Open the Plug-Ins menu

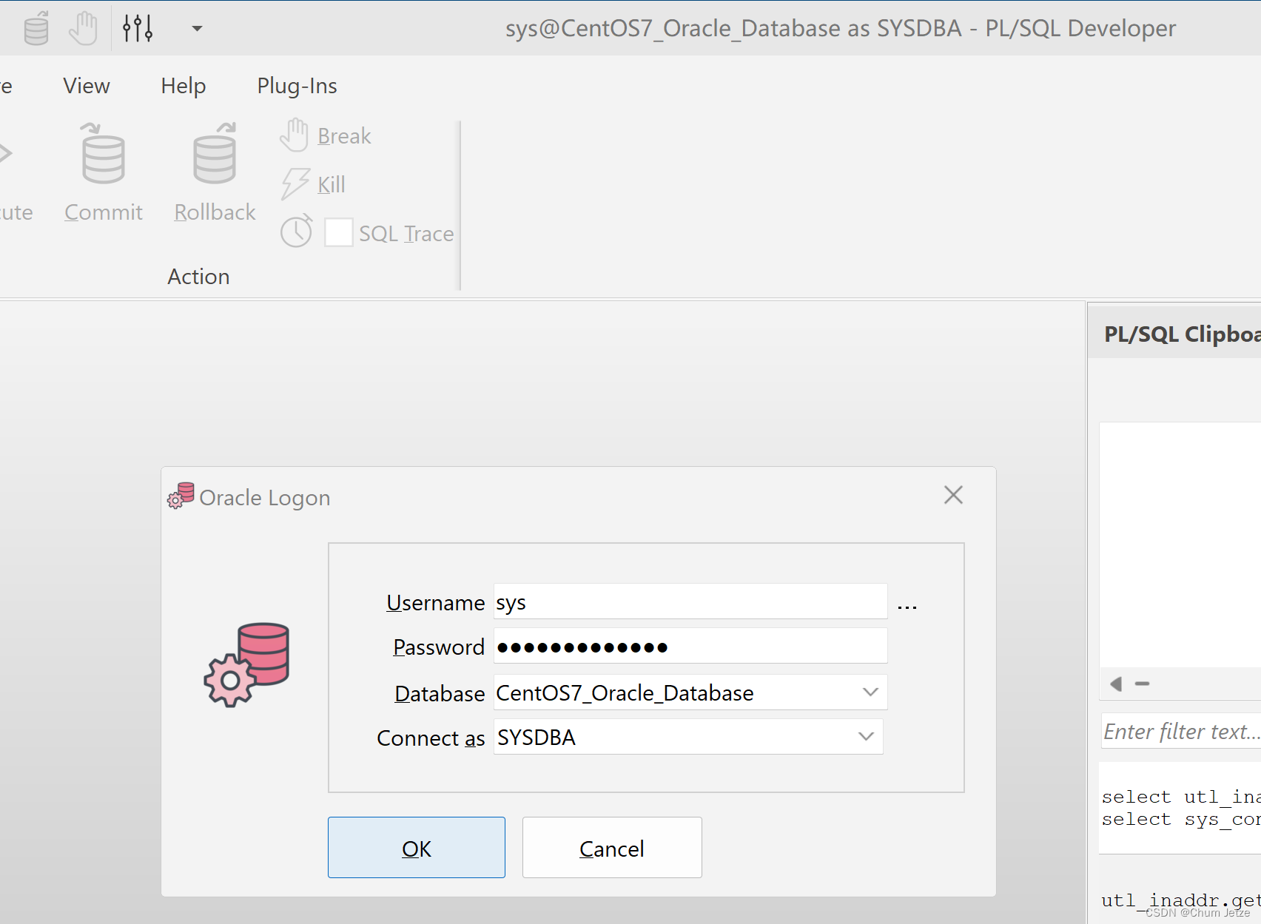[x=297, y=86]
